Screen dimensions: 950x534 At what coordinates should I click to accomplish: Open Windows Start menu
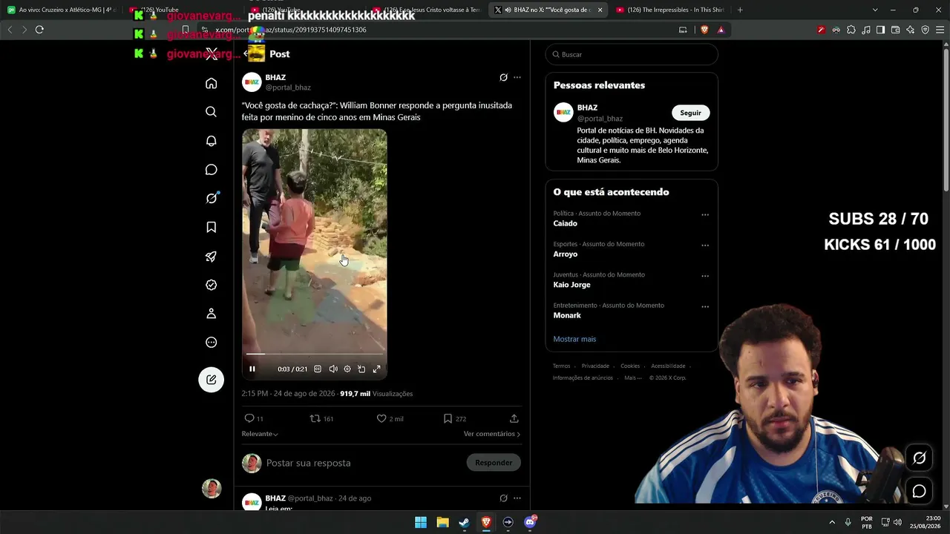pyautogui.click(x=421, y=522)
